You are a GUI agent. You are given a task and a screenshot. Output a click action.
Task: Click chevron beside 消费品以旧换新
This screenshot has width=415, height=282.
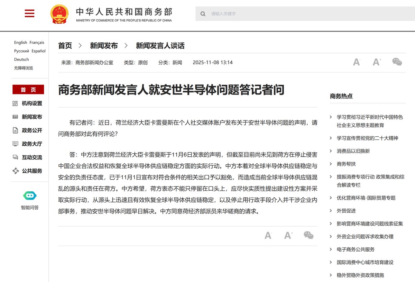(x=331, y=151)
